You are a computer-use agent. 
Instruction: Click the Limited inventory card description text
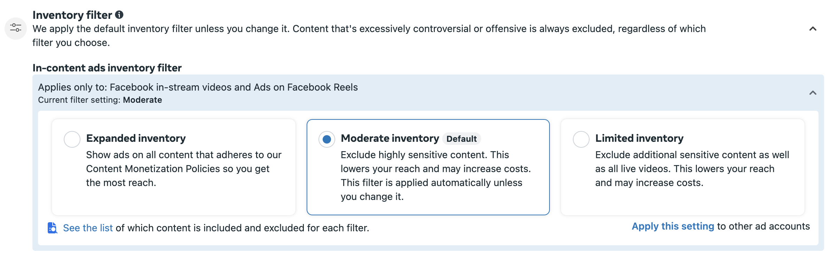tap(692, 169)
